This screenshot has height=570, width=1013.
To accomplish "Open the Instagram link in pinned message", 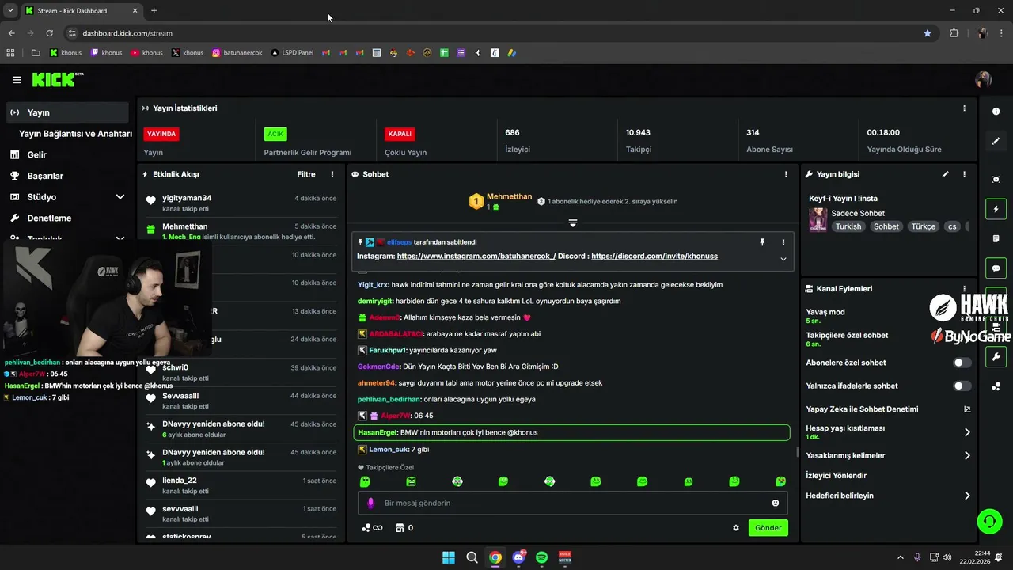I will tap(476, 256).
